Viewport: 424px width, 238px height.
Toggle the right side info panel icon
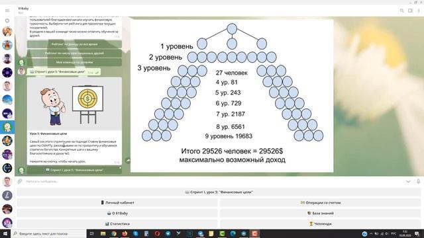(410, 11)
